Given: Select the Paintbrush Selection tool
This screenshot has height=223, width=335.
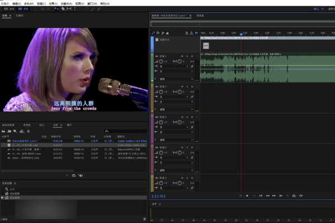Looking at the screenshot, I should point(93,9).
